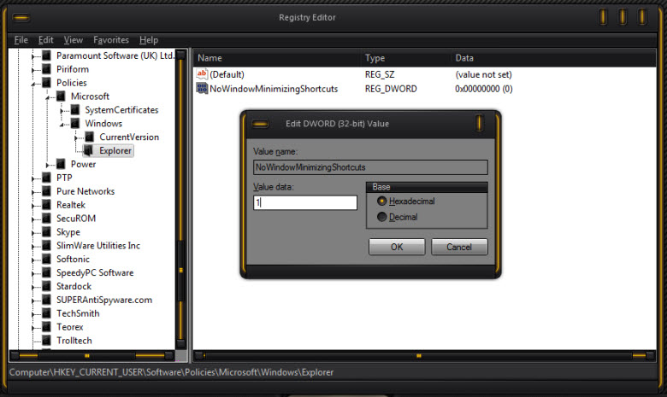Click the values pane horizontal scrollbar
Viewport: 667px width, 397px height.
[424, 355]
